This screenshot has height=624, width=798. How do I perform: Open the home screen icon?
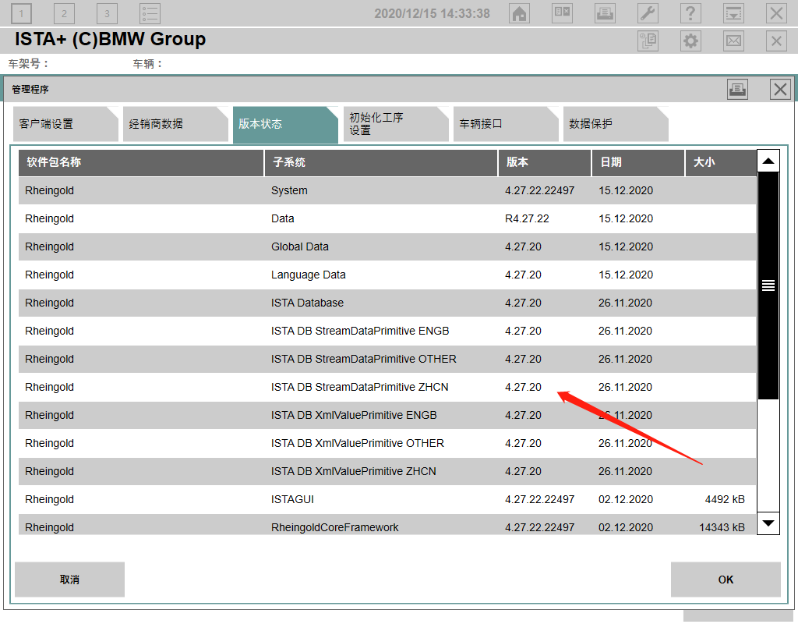tap(519, 13)
